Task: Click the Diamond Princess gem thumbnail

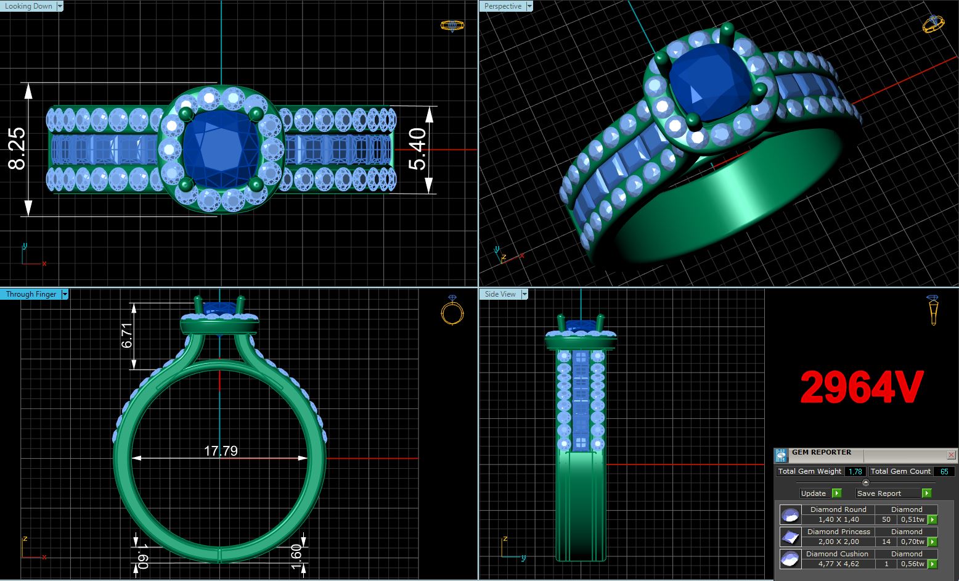Action: (x=790, y=537)
